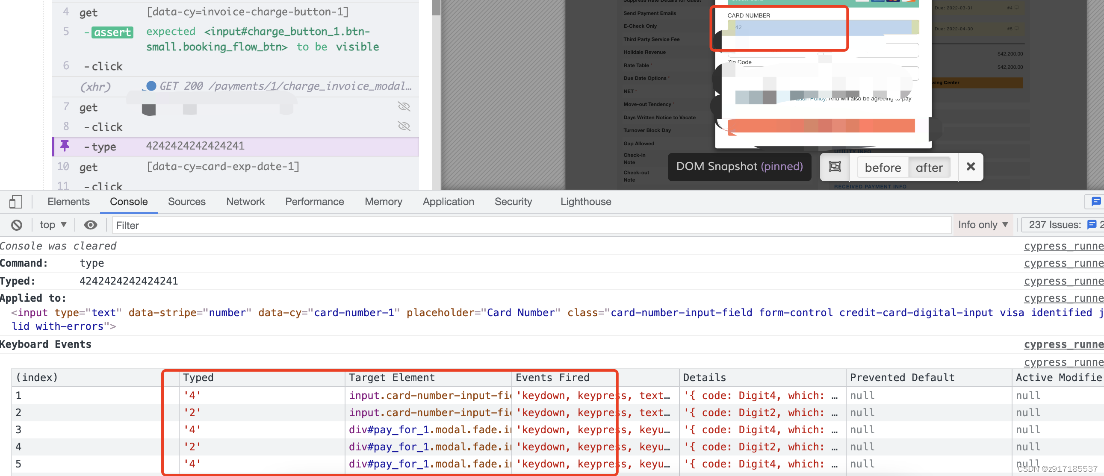This screenshot has width=1104, height=476.
Task: Click into the console Filter field
Action: coord(531,225)
